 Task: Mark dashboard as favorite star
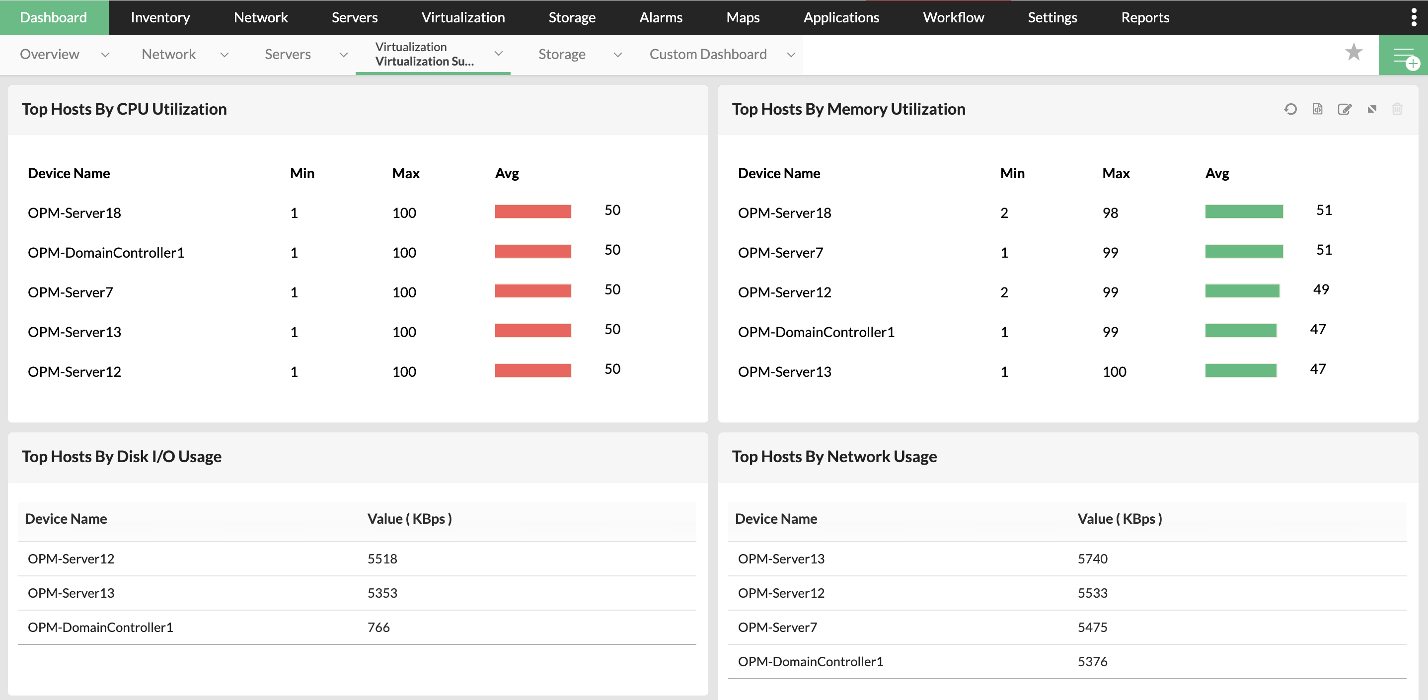[x=1353, y=53]
